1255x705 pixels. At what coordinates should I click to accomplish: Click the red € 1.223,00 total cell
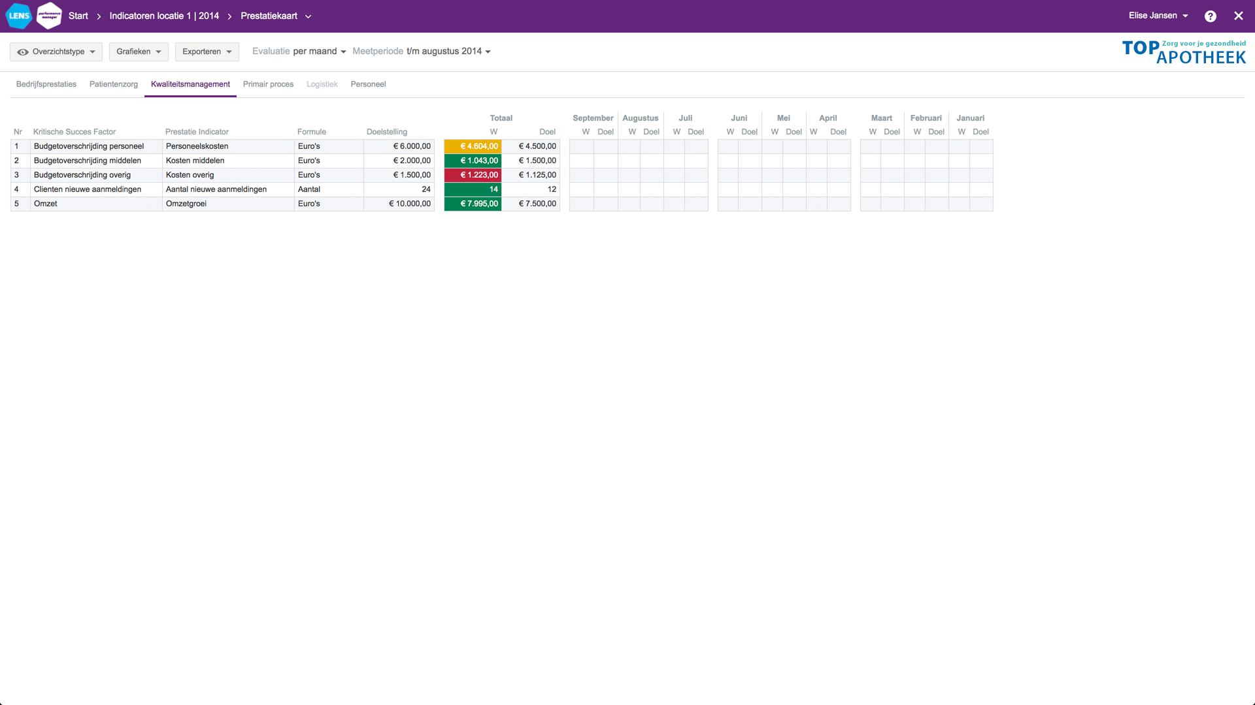click(473, 175)
